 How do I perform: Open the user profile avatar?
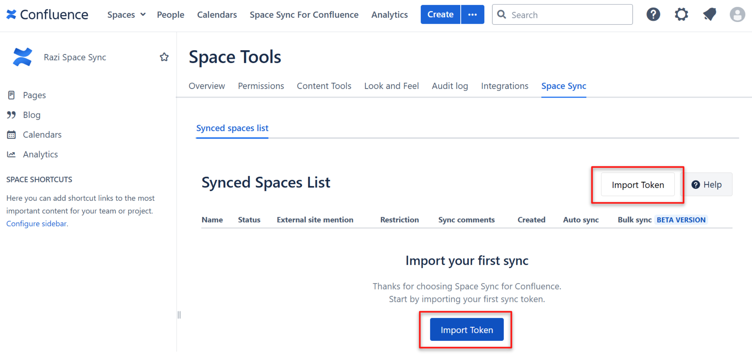tap(737, 14)
